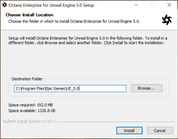Click the header subtitle about choosing folder
Screen dimensions: 178x139
click(x=74, y=21)
